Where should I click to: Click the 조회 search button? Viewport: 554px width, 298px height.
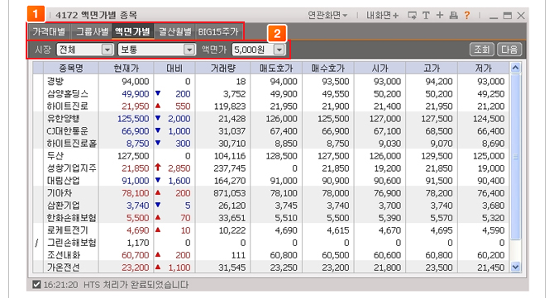tap(481, 50)
